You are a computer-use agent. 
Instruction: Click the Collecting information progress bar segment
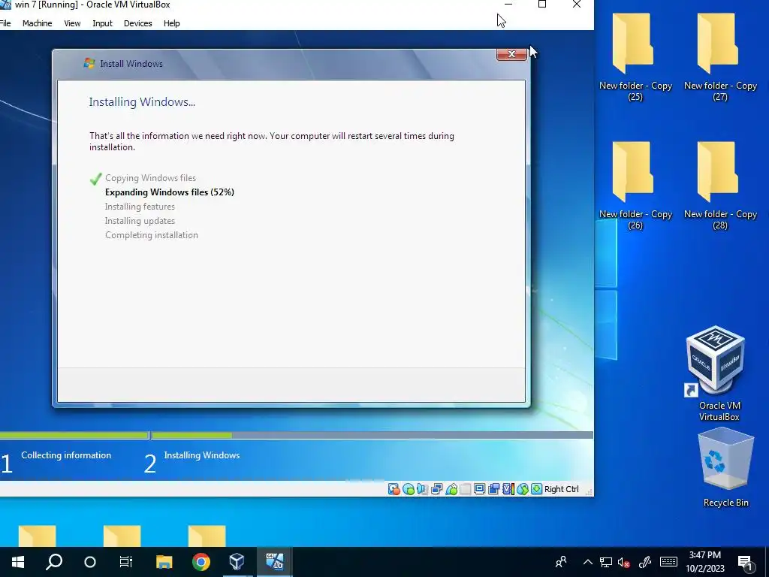click(x=74, y=435)
